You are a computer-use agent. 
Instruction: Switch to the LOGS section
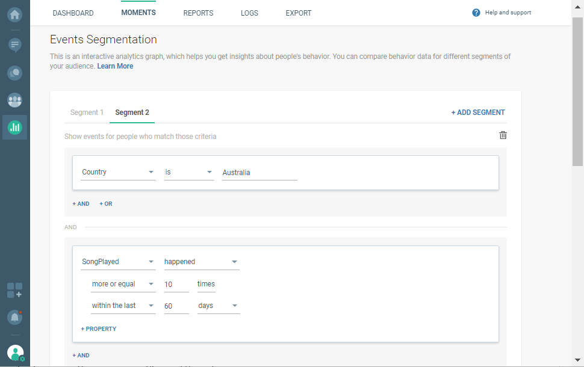point(249,13)
